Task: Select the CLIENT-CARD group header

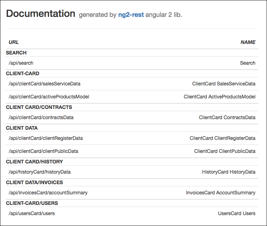Action: [x=23, y=73]
